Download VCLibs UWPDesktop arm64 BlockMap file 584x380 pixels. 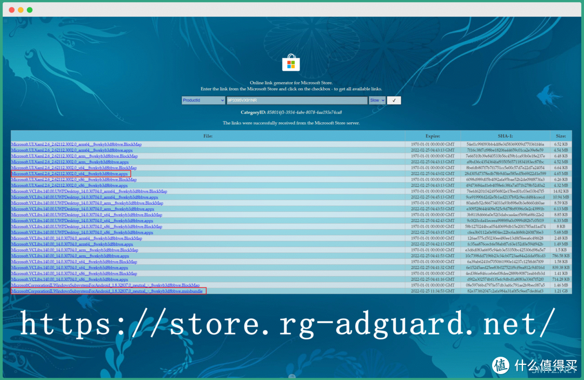[89, 191]
